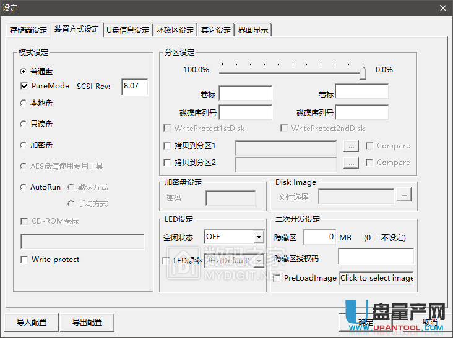
Task: Expand the LED频率 2Hz dropdown
Action: tap(259, 261)
